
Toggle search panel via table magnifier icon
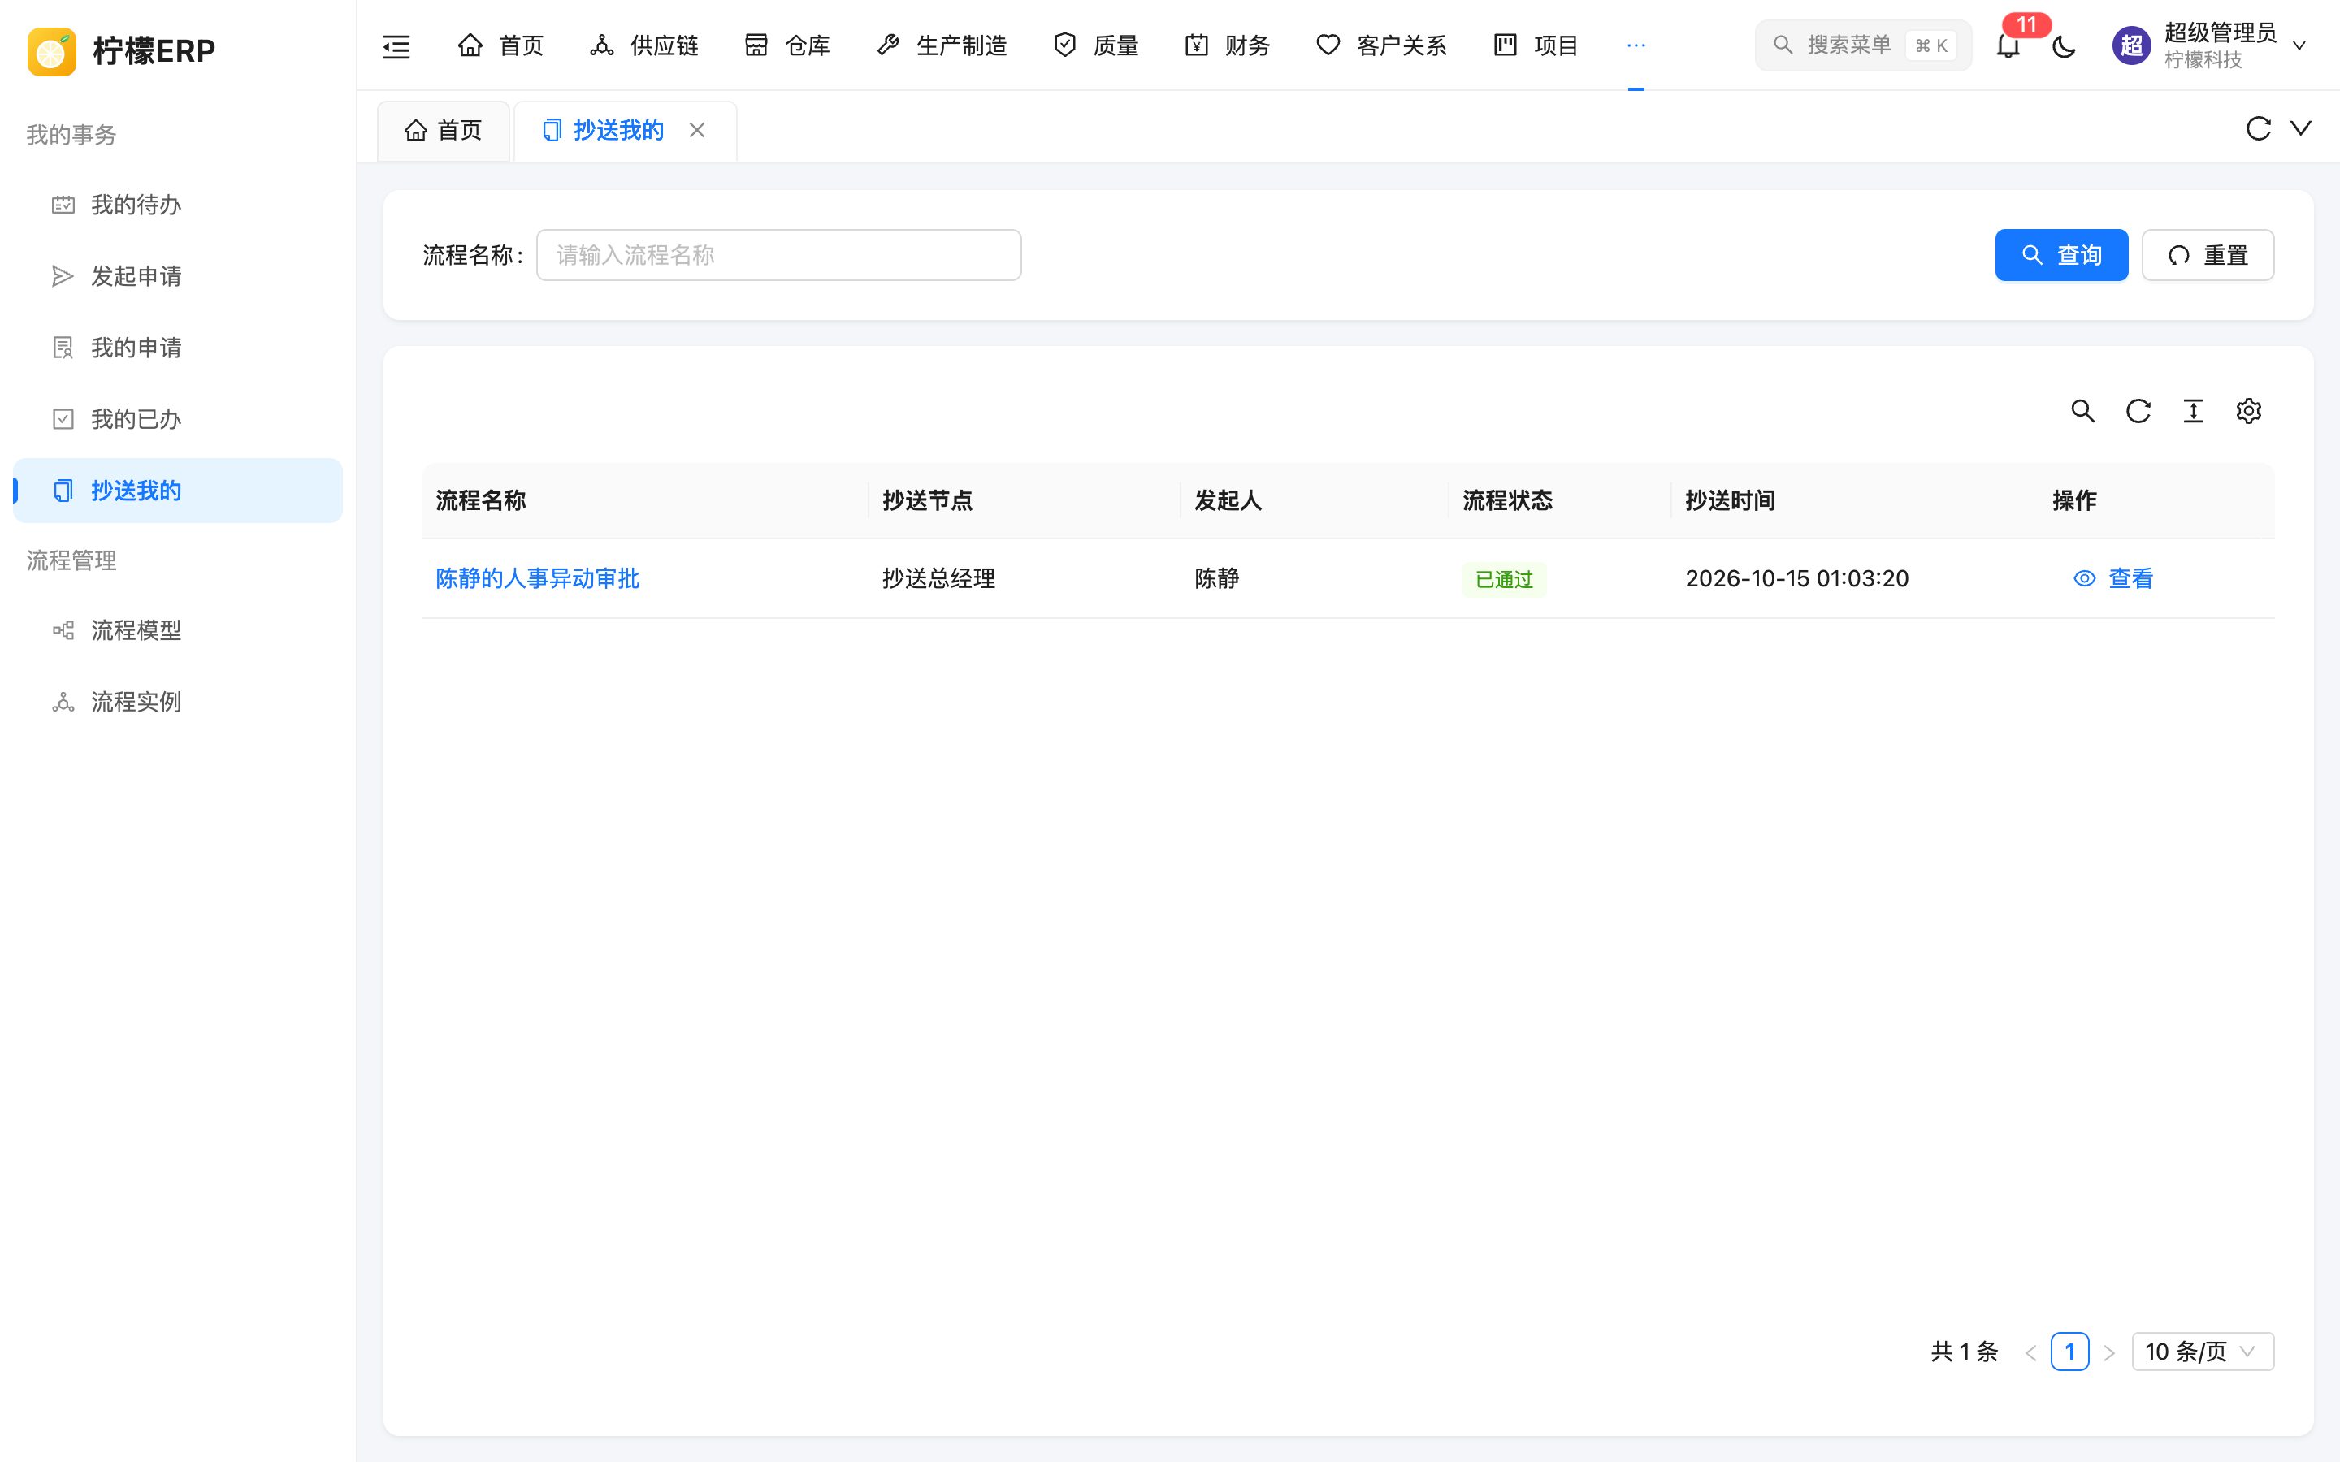click(x=2082, y=411)
